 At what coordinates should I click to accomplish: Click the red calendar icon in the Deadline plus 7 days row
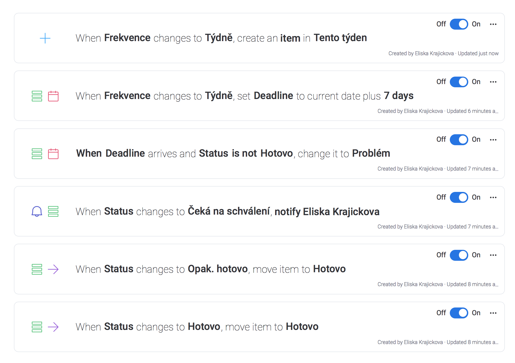click(x=53, y=96)
